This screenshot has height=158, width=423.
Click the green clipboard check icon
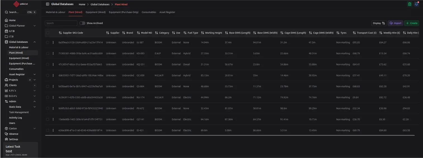(410, 4)
